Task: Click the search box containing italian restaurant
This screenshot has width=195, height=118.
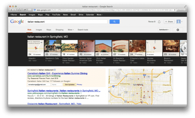Action: click(x=67, y=22)
